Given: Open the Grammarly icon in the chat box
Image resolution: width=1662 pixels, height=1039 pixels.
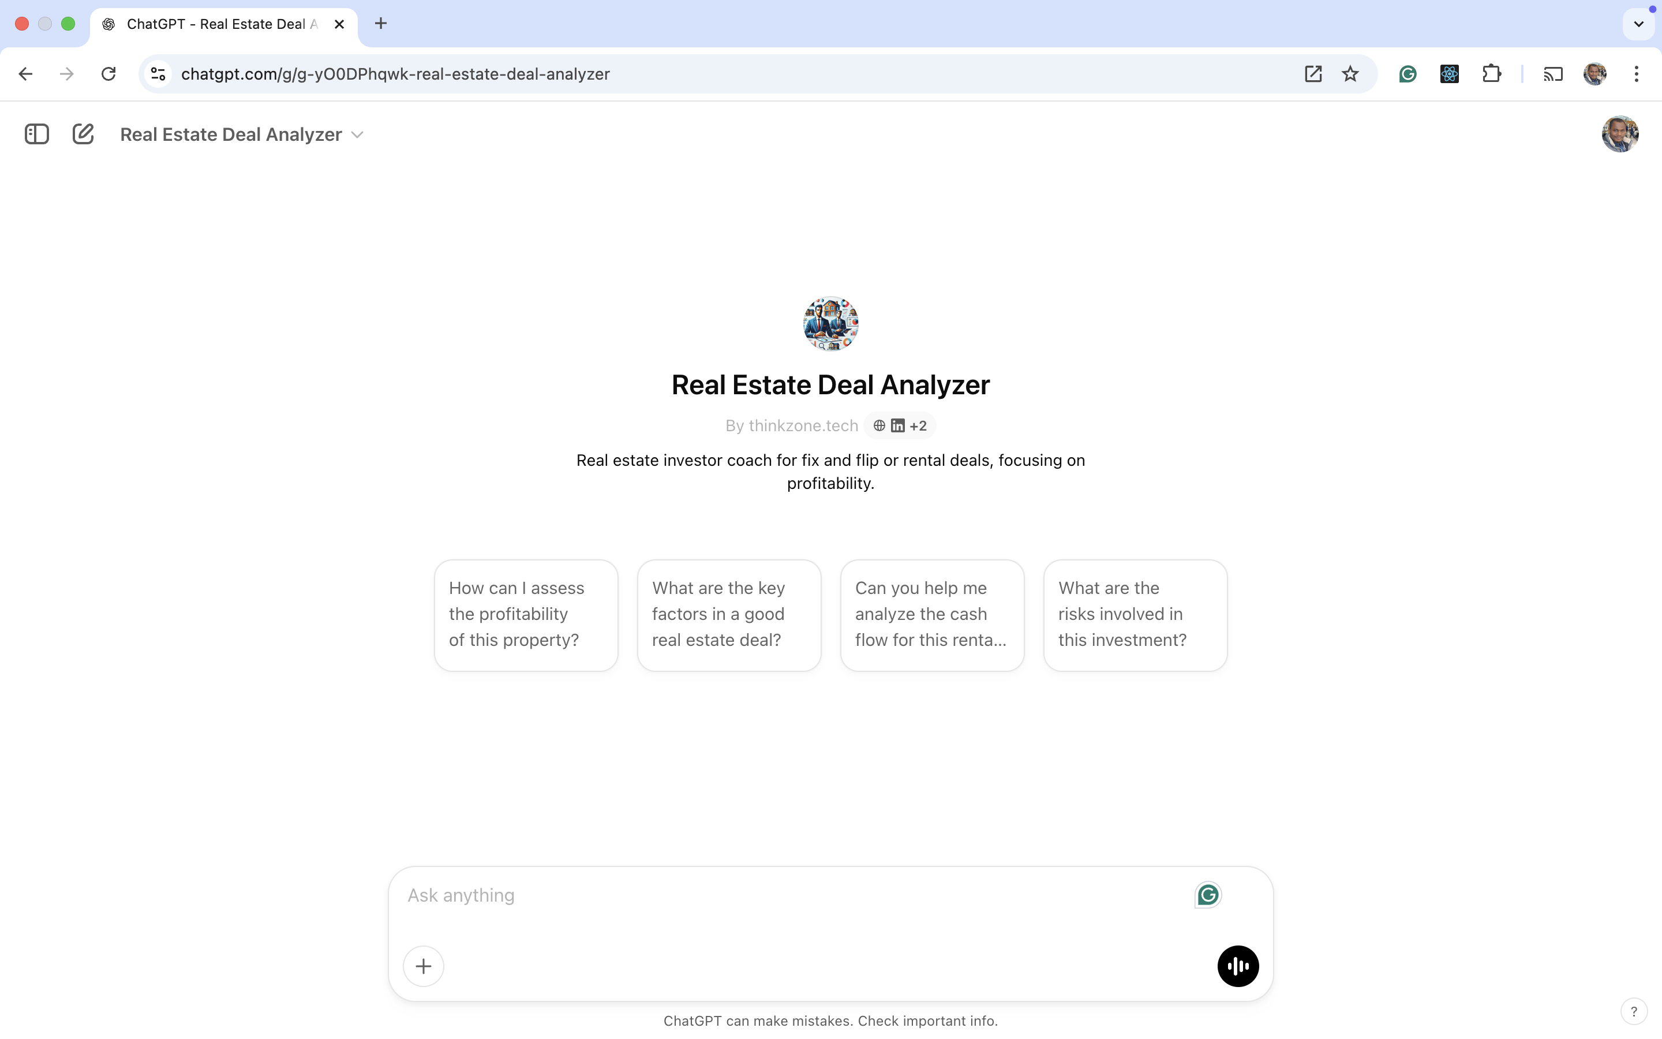Looking at the screenshot, I should pos(1207,894).
